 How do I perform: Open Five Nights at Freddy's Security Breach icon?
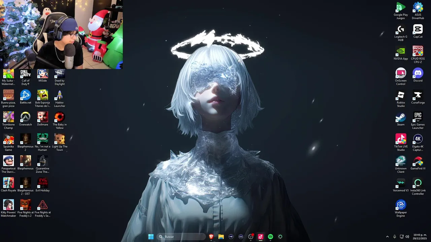click(42, 208)
